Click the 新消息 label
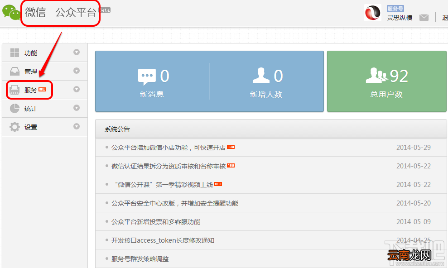This screenshot has height=268, width=448. tap(152, 94)
